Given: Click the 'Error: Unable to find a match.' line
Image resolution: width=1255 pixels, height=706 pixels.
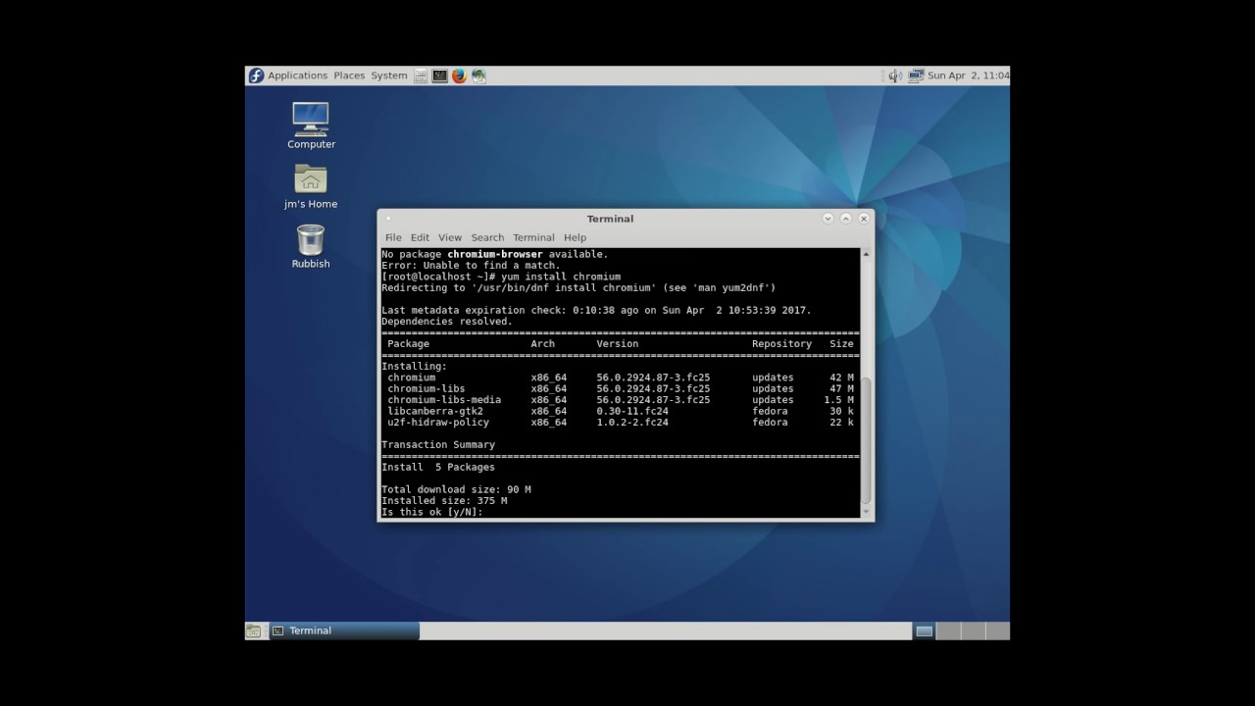Looking at the screenshot, I should 471,266.
